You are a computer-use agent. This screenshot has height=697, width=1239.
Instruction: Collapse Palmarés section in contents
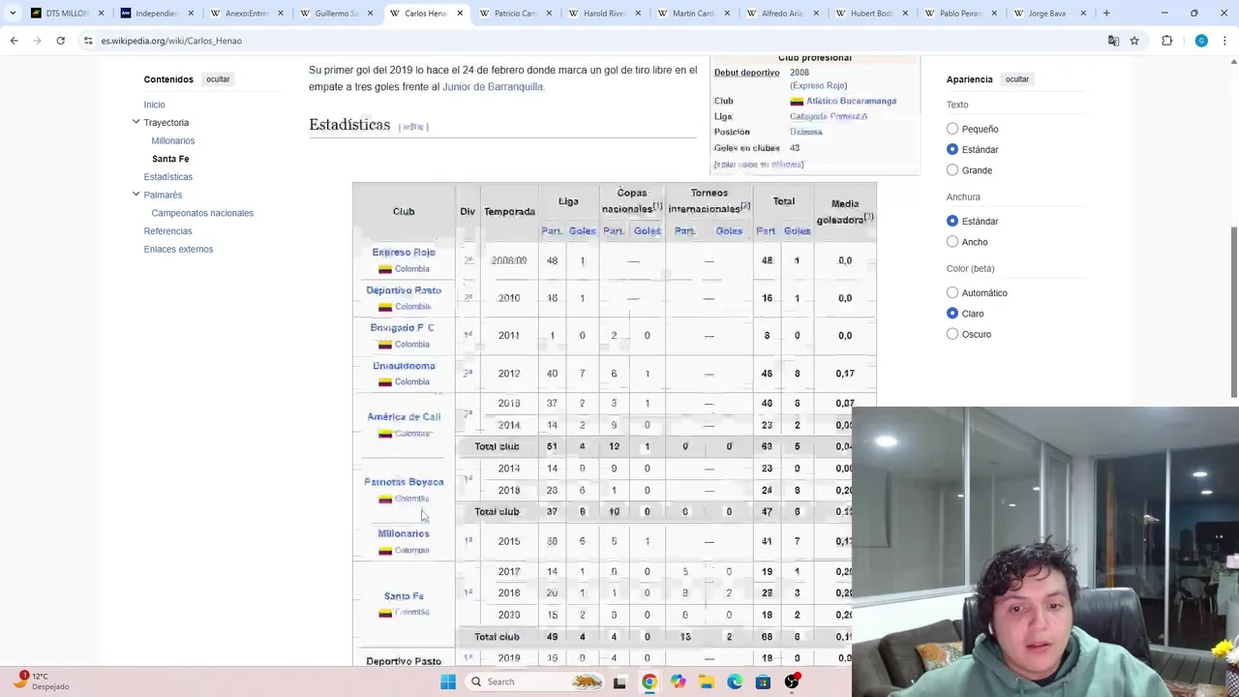[136, 195]
